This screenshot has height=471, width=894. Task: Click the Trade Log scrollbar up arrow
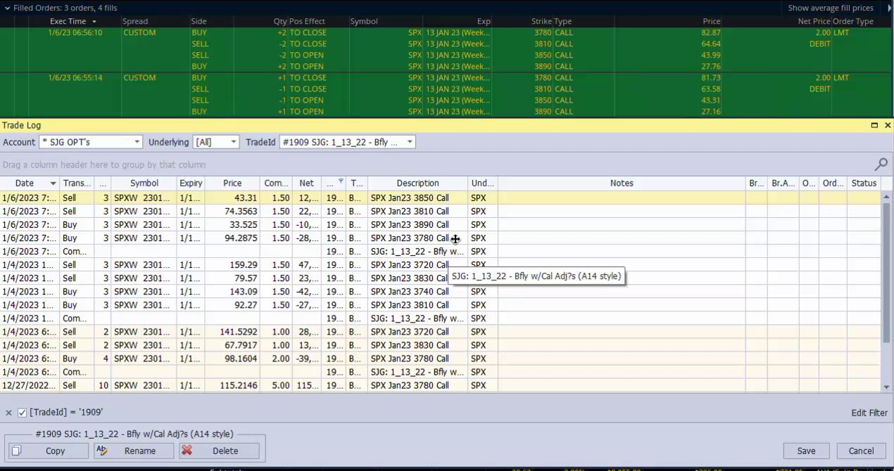886,196
